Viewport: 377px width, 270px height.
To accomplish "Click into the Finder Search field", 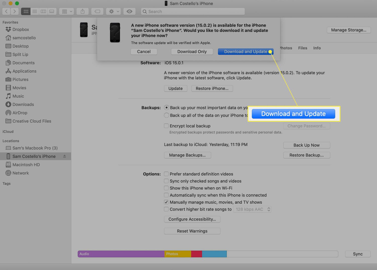I will click(194, 12).
